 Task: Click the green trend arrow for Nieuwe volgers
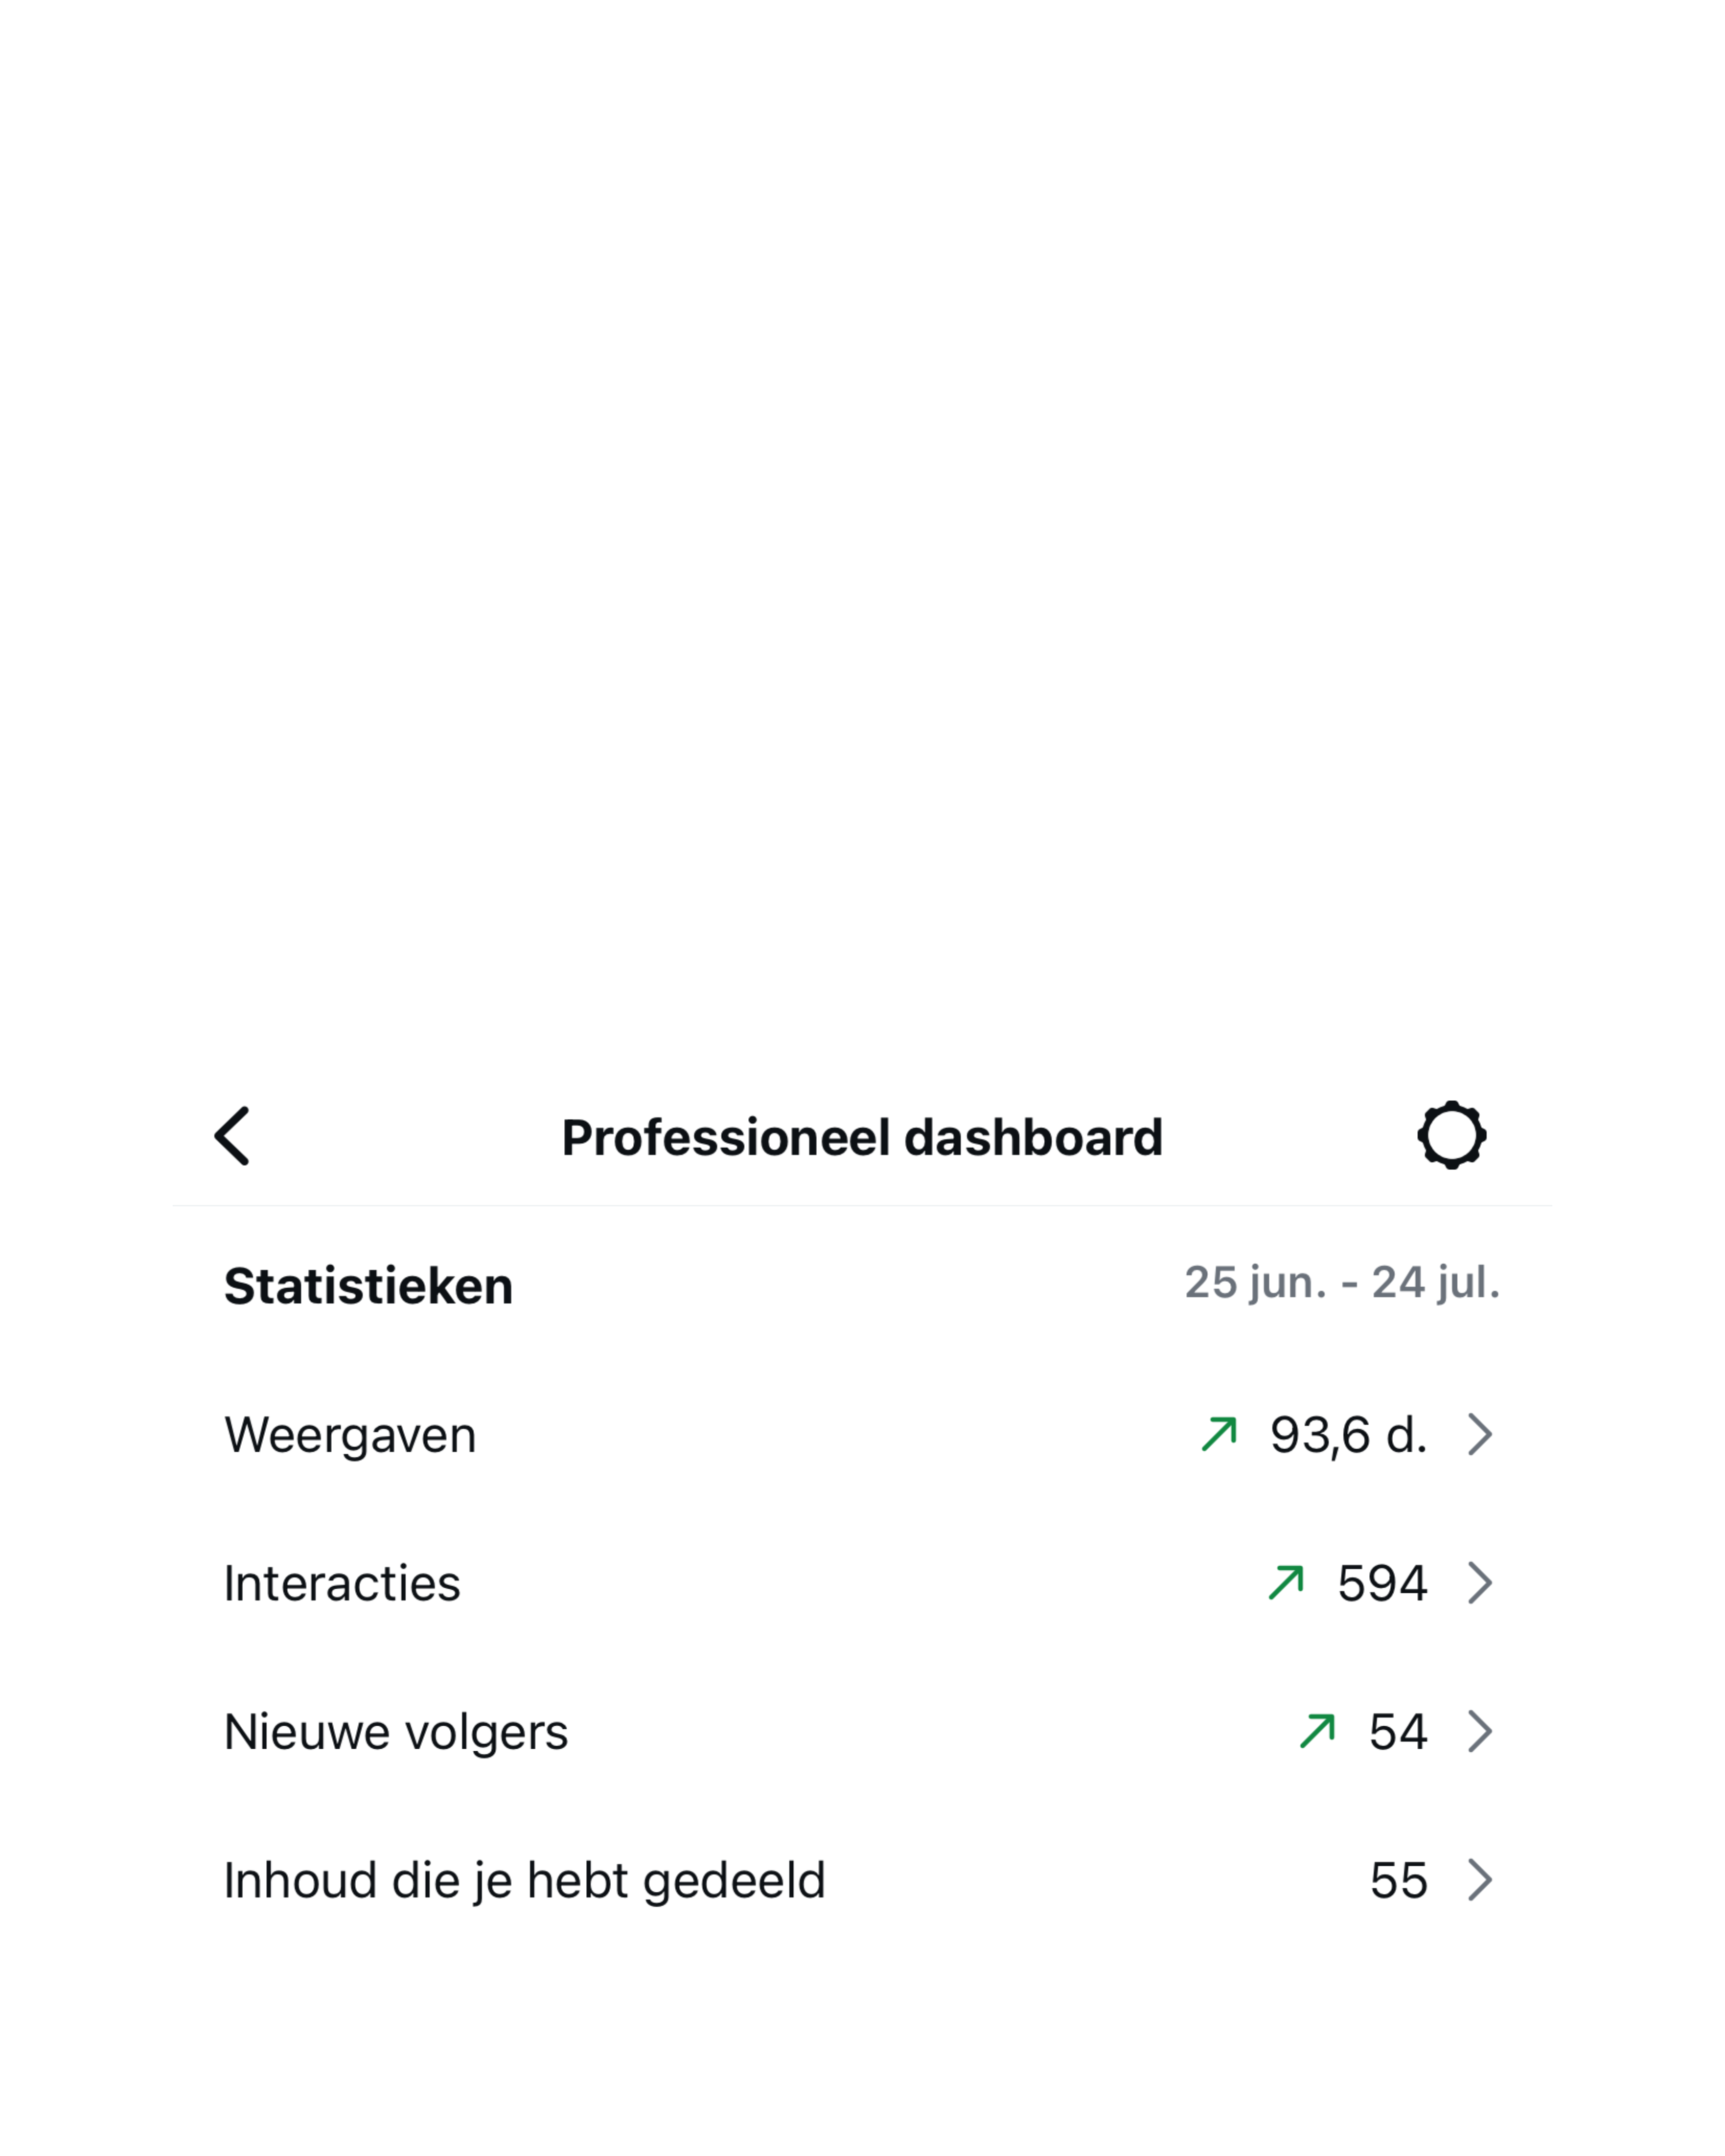[1317, 1731]
